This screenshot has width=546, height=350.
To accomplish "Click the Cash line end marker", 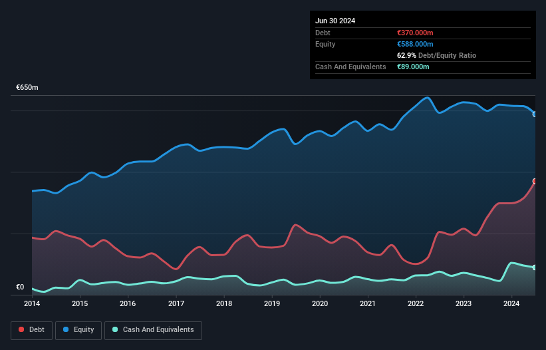I will pyautogui.click(x=535, y=267).
